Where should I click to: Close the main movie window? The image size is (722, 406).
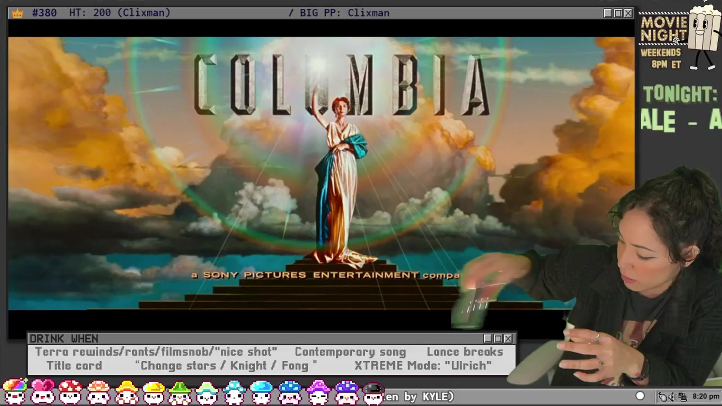point(628,13)
